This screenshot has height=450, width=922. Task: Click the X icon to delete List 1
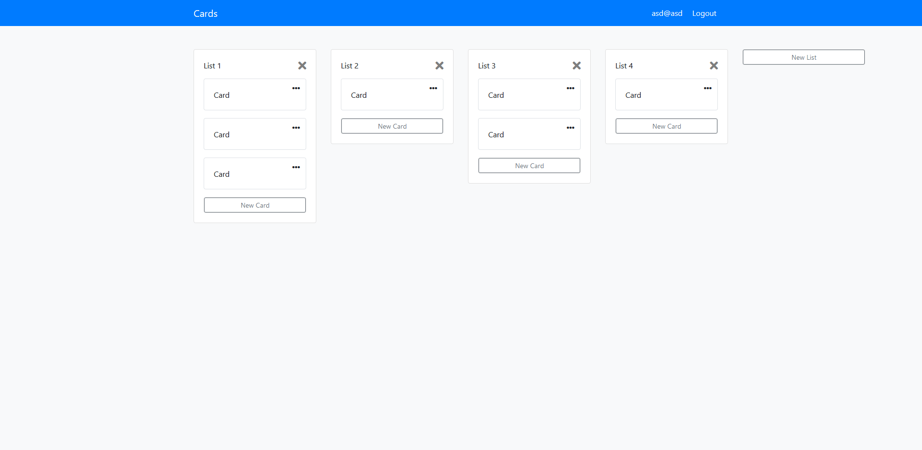302,66
